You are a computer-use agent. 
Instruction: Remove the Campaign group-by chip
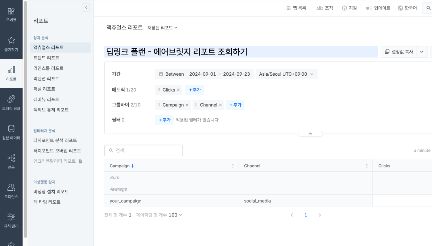coord(187,105)
